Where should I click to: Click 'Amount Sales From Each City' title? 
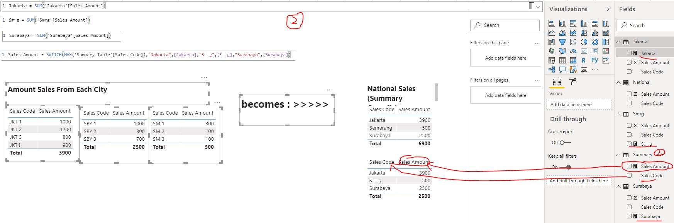pos(58,89)
